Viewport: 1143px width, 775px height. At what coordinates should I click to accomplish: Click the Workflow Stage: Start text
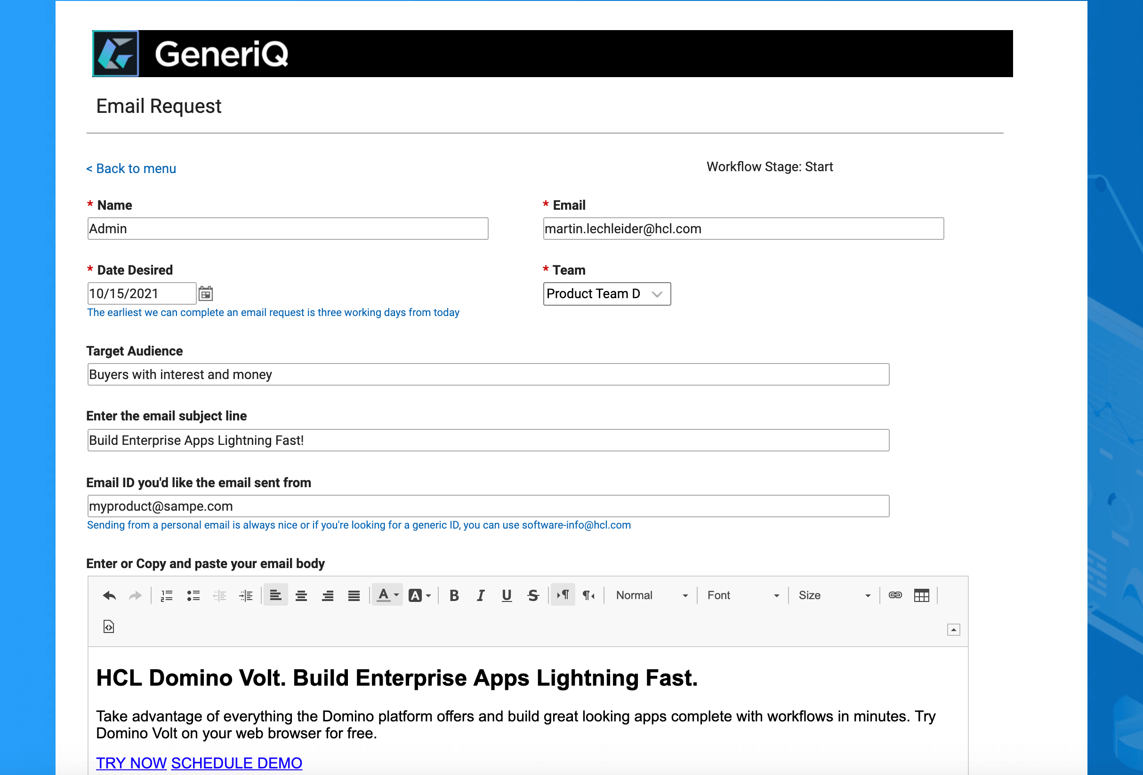[x=770, y=167]
